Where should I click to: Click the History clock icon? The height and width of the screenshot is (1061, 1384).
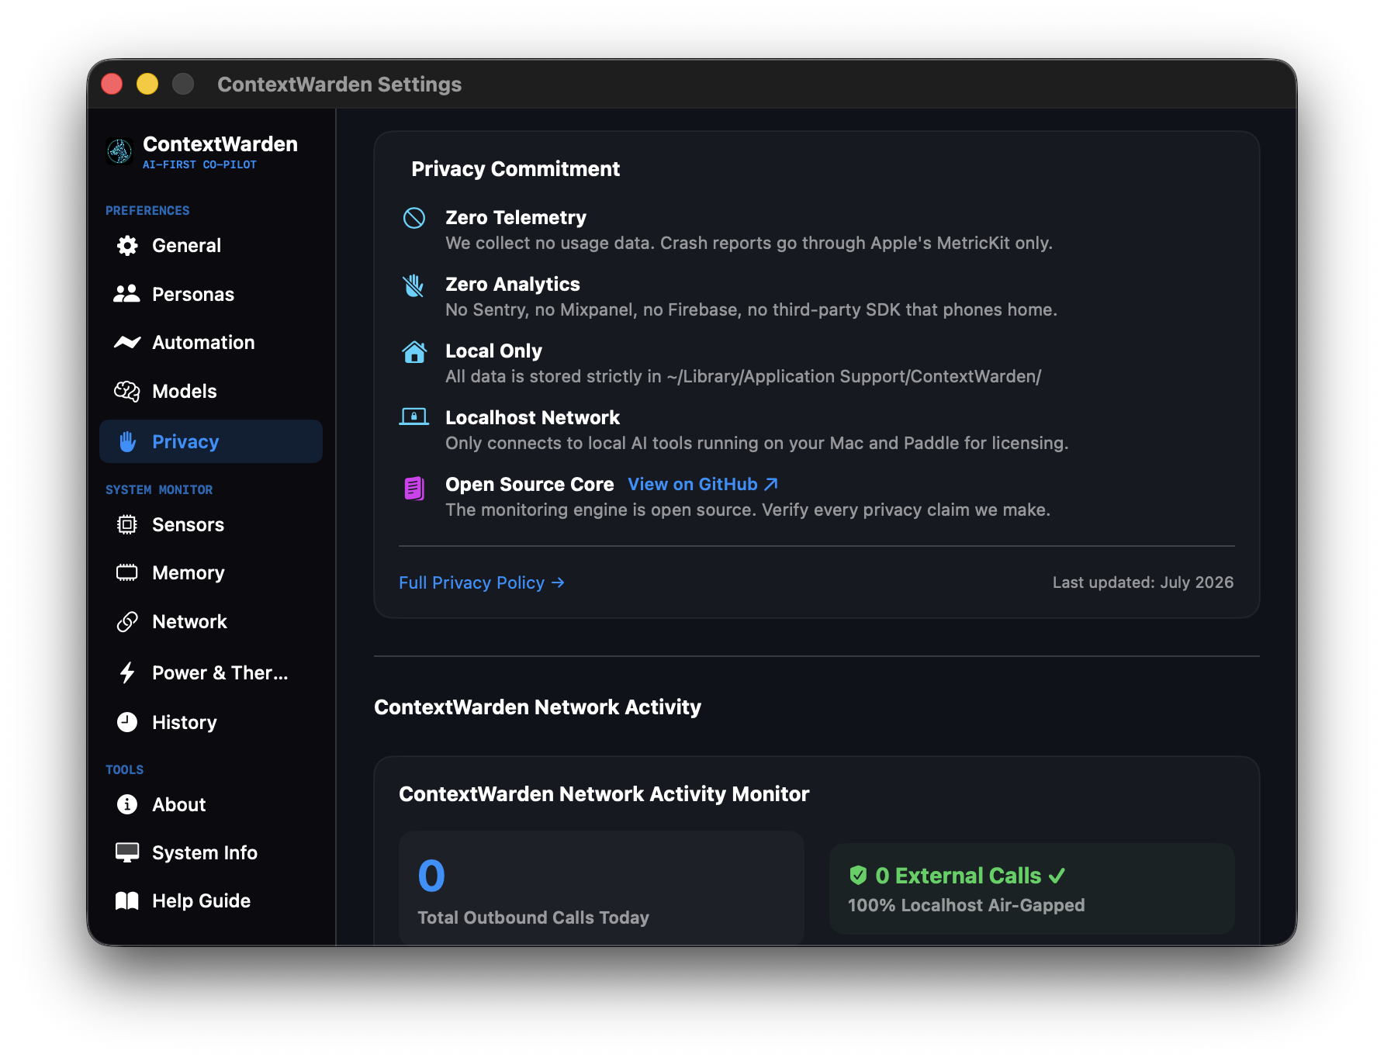coord(127,722)
